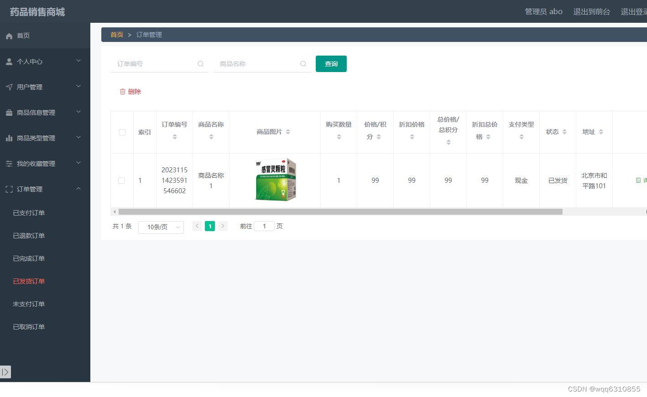Viewport: 647px width, 397px height.
Task: Click the 前往 page number input
Action: pyautogui.click(x=264, y=226)
